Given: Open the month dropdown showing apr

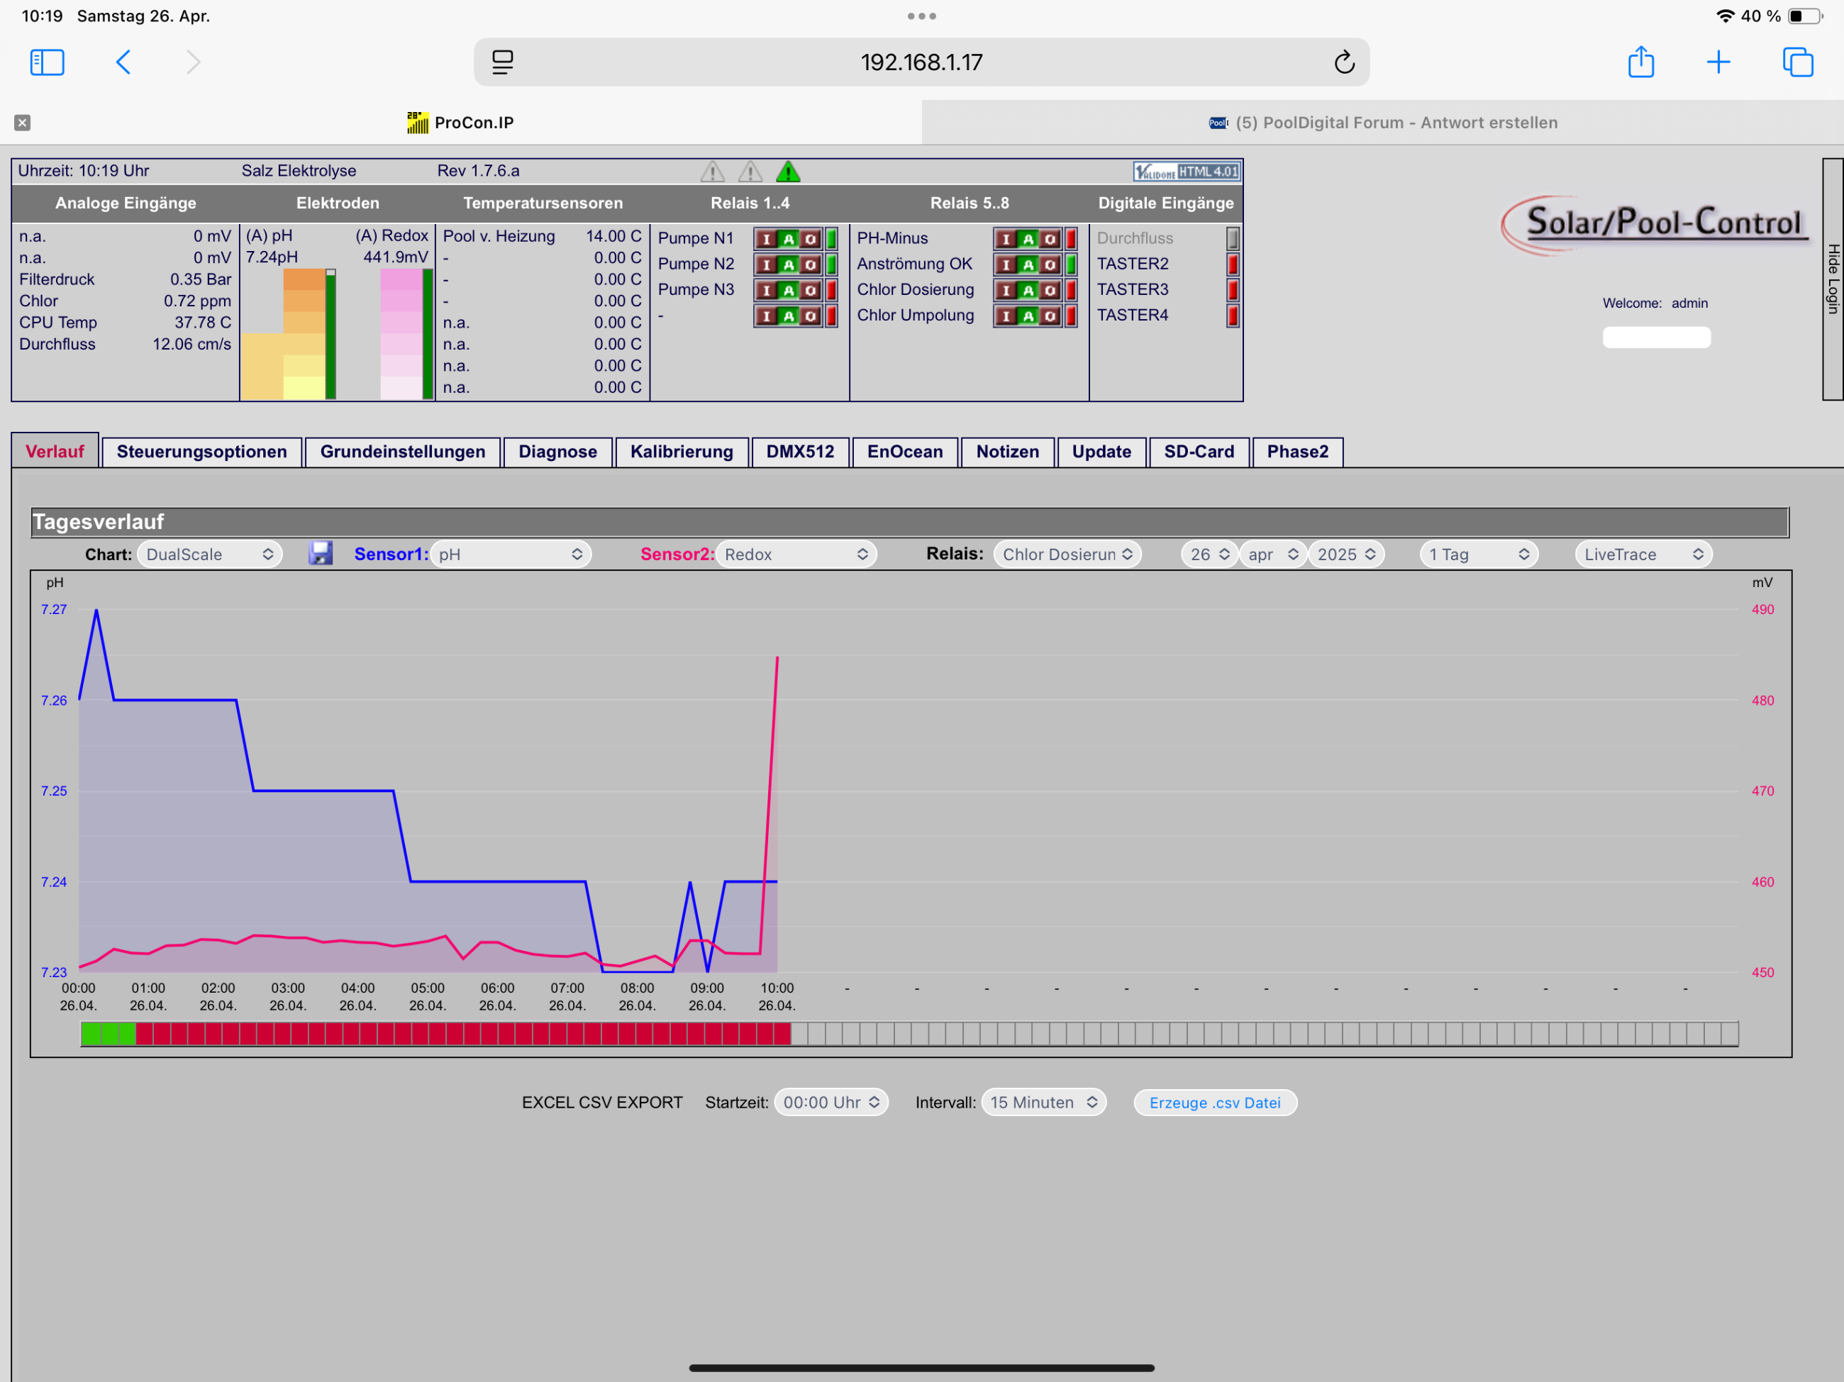Looking at the screenshot, I should tap(1273, 555).
